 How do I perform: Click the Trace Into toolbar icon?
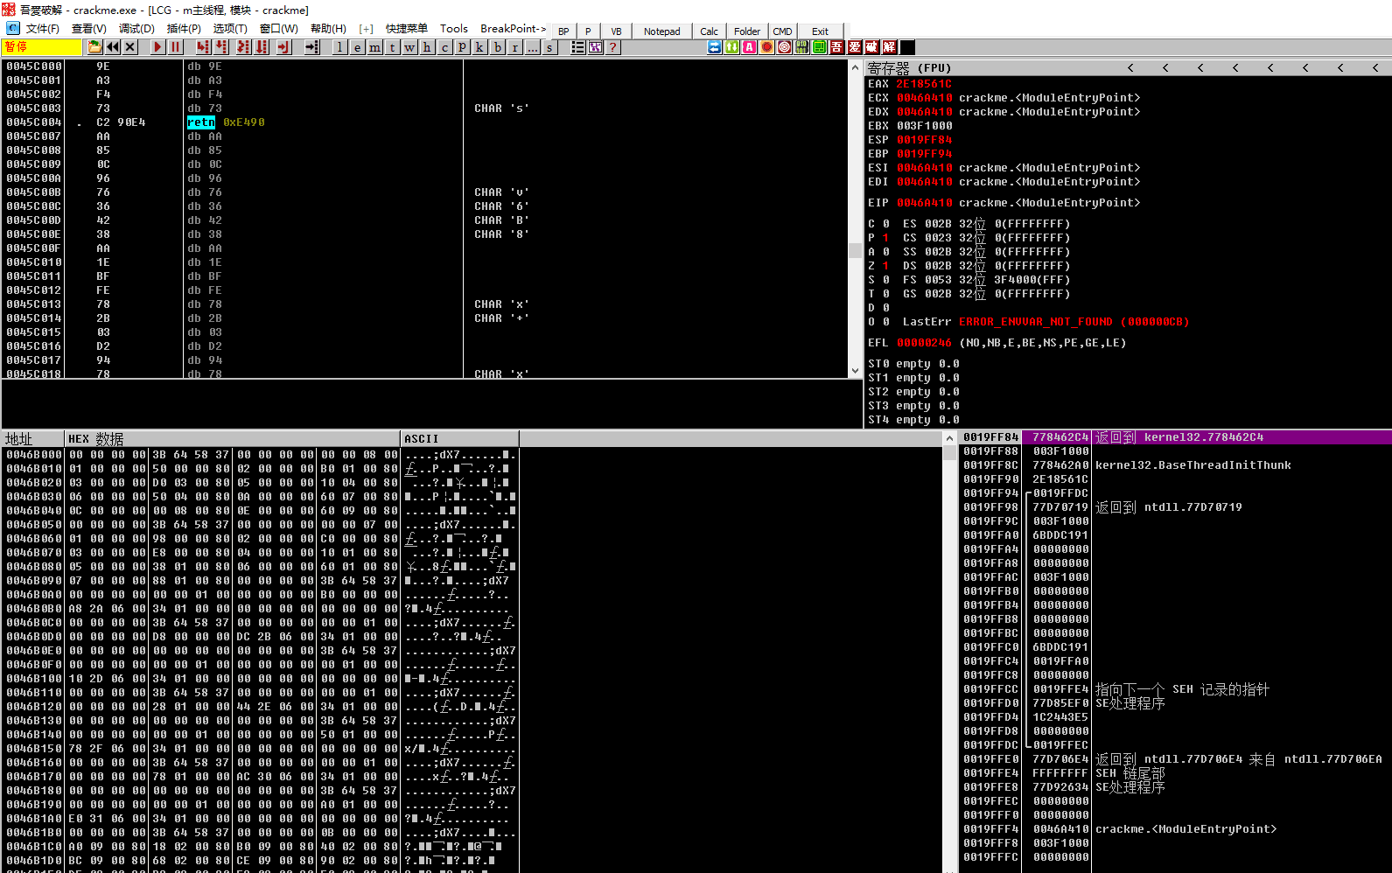(243, 47)
